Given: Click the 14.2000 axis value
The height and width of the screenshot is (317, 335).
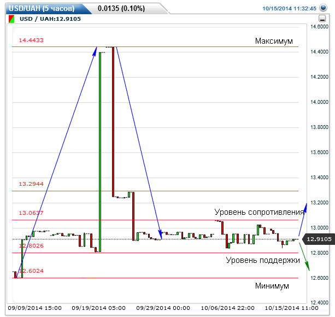Looking at the screenshot, I should click(x=319, y=77).
